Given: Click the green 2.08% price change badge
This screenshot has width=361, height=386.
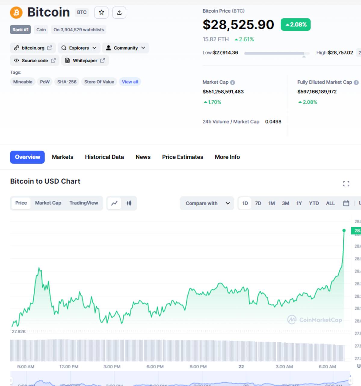Looking at the screenshot, I should (x=296, y=25).
